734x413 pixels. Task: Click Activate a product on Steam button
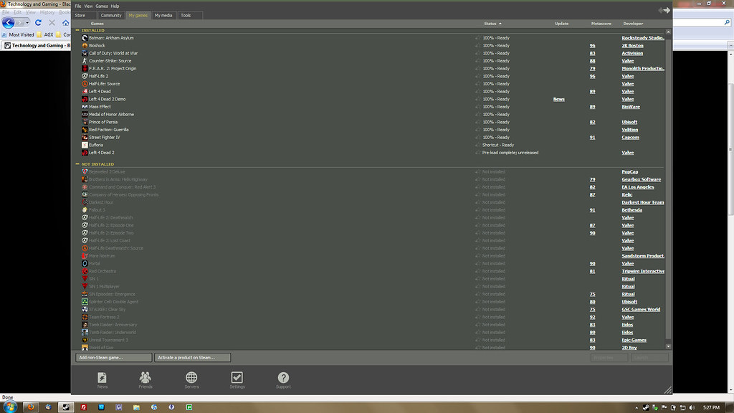(x=192, y=358)
